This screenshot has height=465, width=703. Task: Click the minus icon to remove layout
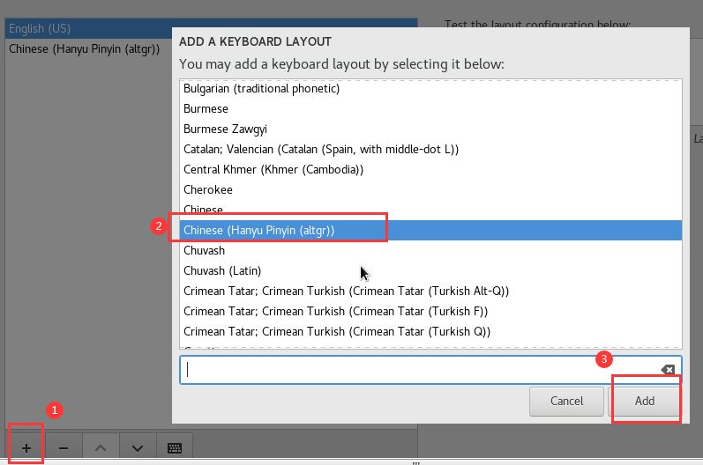[x=64, y=447]
